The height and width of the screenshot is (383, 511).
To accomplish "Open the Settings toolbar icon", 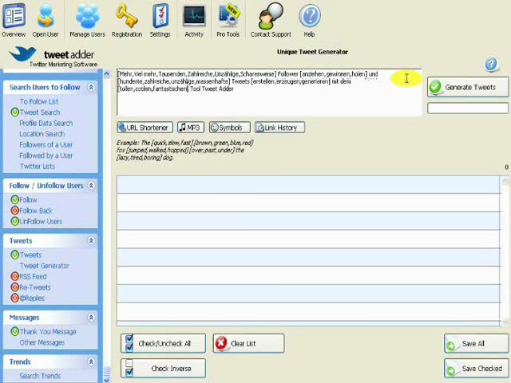I will coord(160,21).
